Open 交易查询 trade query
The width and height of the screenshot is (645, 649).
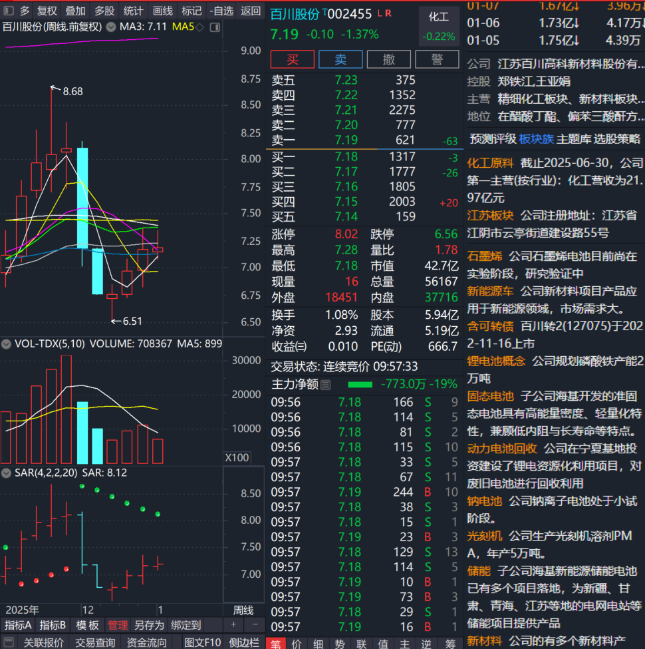pos(95,642)
